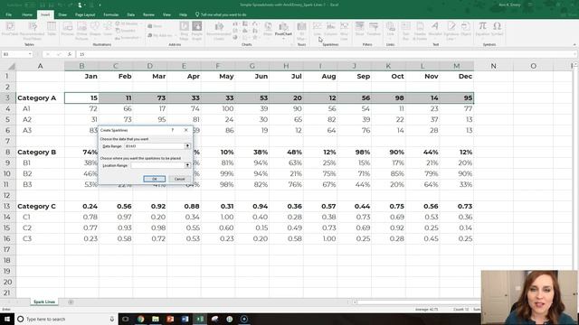Select row 17 header
Image resolution: width=579 pixels, height=325 pixels.
[x=7, y=249]
